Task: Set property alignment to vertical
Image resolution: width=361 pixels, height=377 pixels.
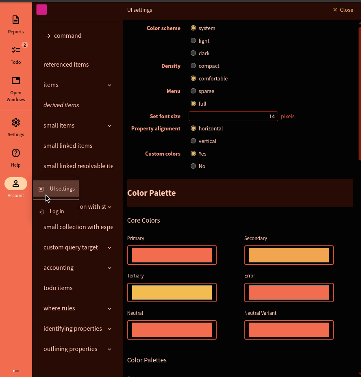Action: (x=194, y=141)
